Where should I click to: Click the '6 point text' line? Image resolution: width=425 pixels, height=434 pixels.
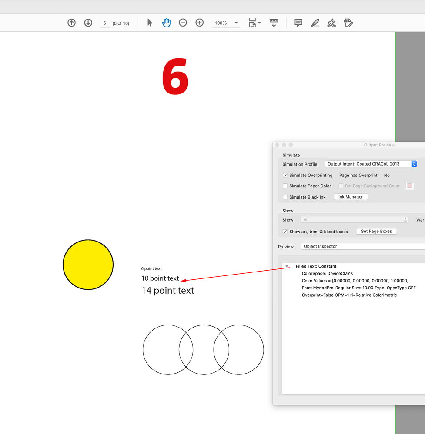[x=151, y=269]
